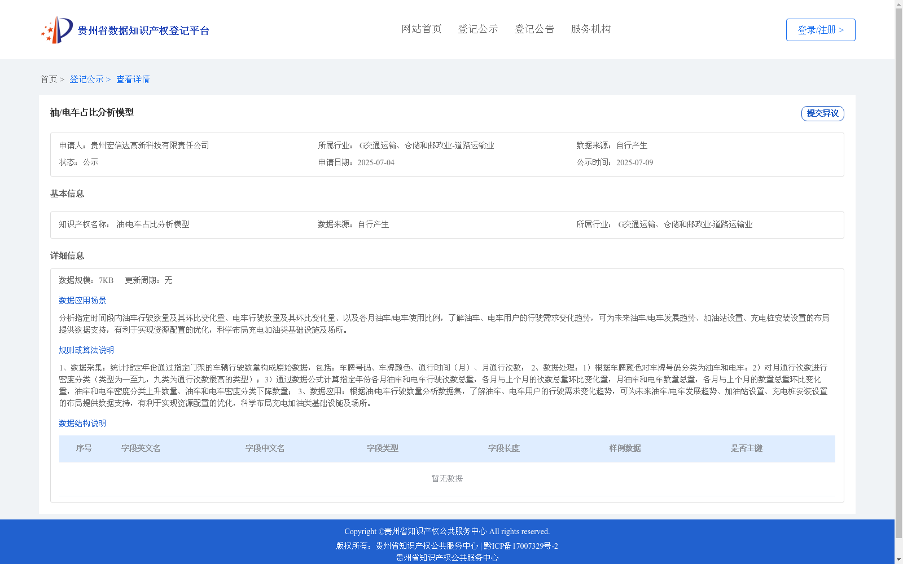
Task: Click the 公示时间 2025-07-09 value
Action: click(x=635, y=162)
